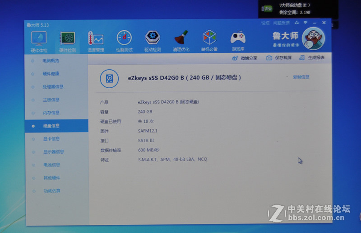Select 内存信息 in sidebar
The height and width of the screenshot is (233, 361).
(x=51, y=113)
